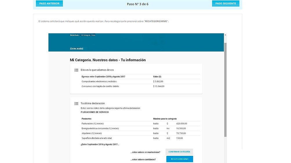
Task: Select the value 78.750,00
Action: (181, 133)
